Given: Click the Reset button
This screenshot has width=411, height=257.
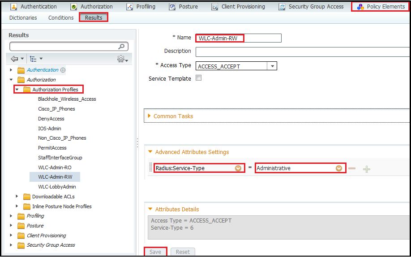Looking at the screenshot, I should 183,252.
